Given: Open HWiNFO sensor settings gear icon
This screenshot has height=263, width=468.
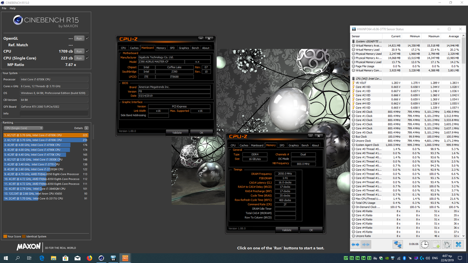Looking at the screenshot, I should 447,244.
